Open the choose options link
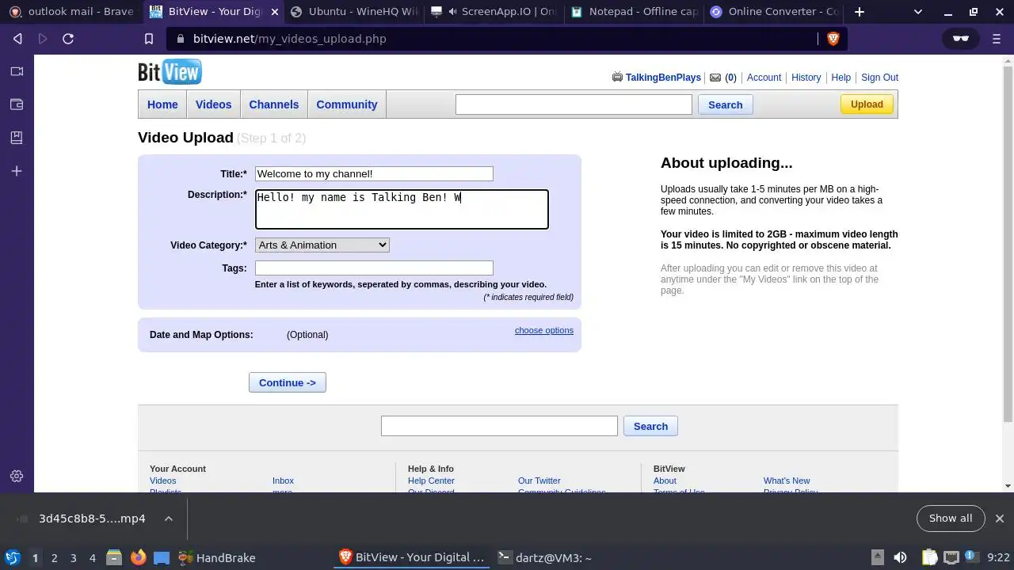 pyautogui.click(x=544, y=330)
